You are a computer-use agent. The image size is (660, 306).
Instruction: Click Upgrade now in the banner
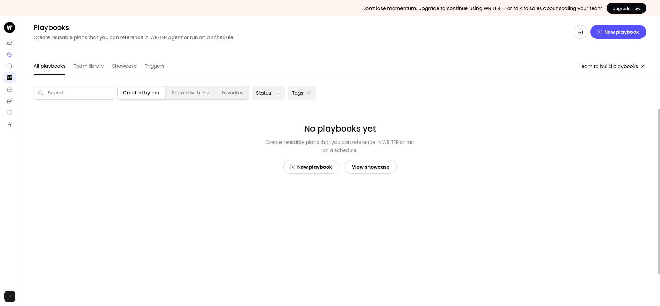click(x=626, y=8)
